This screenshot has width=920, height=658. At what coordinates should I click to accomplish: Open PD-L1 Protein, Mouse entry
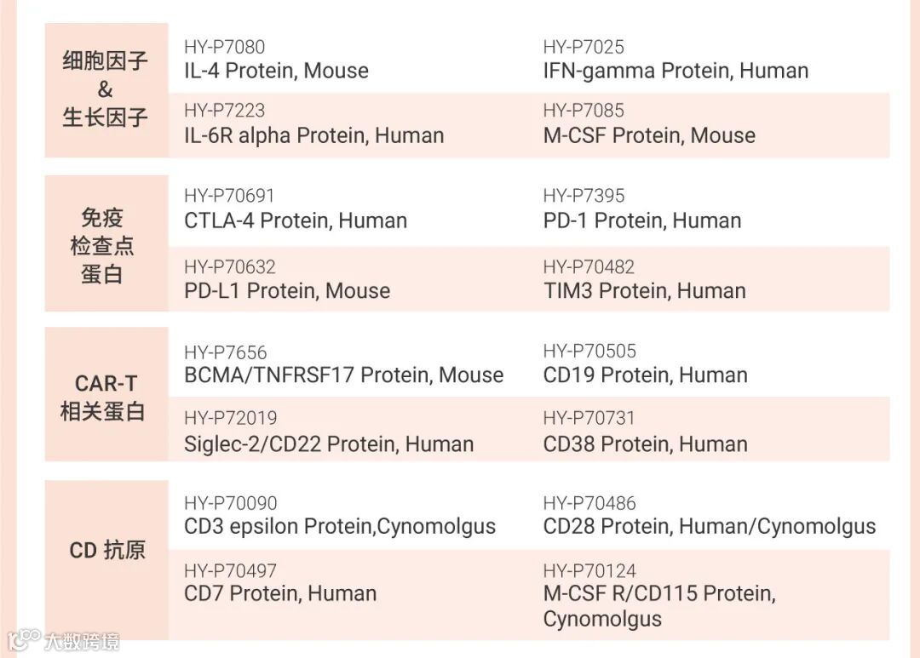click(287, 291)
